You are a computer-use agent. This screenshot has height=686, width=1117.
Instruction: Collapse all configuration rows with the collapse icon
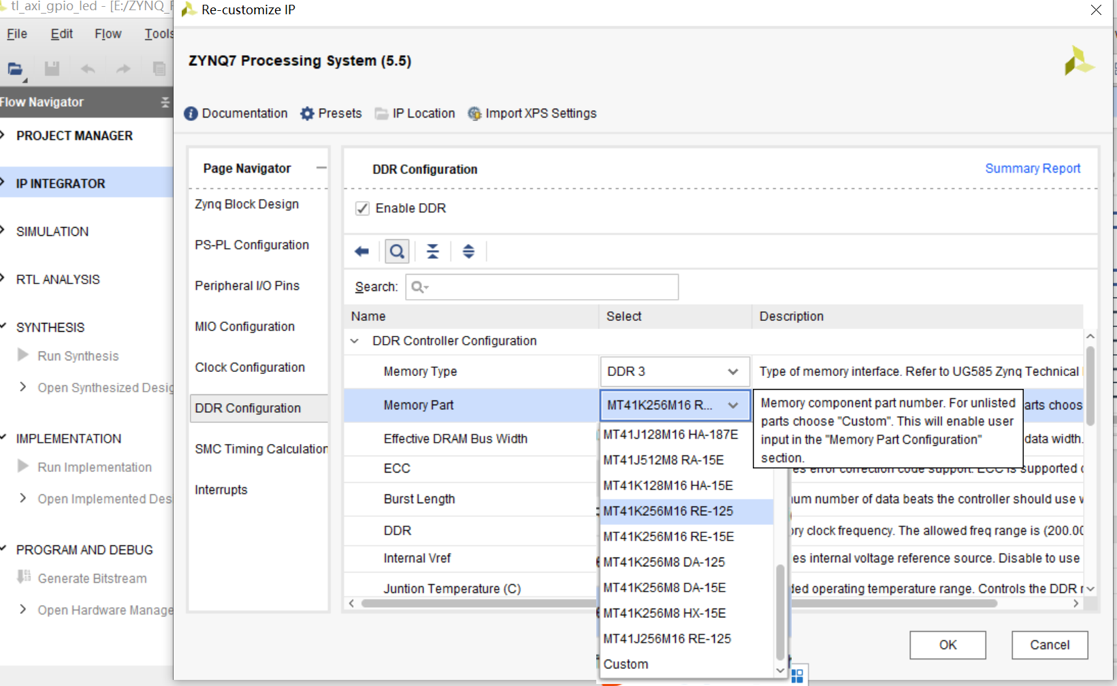tap(433, 251)
